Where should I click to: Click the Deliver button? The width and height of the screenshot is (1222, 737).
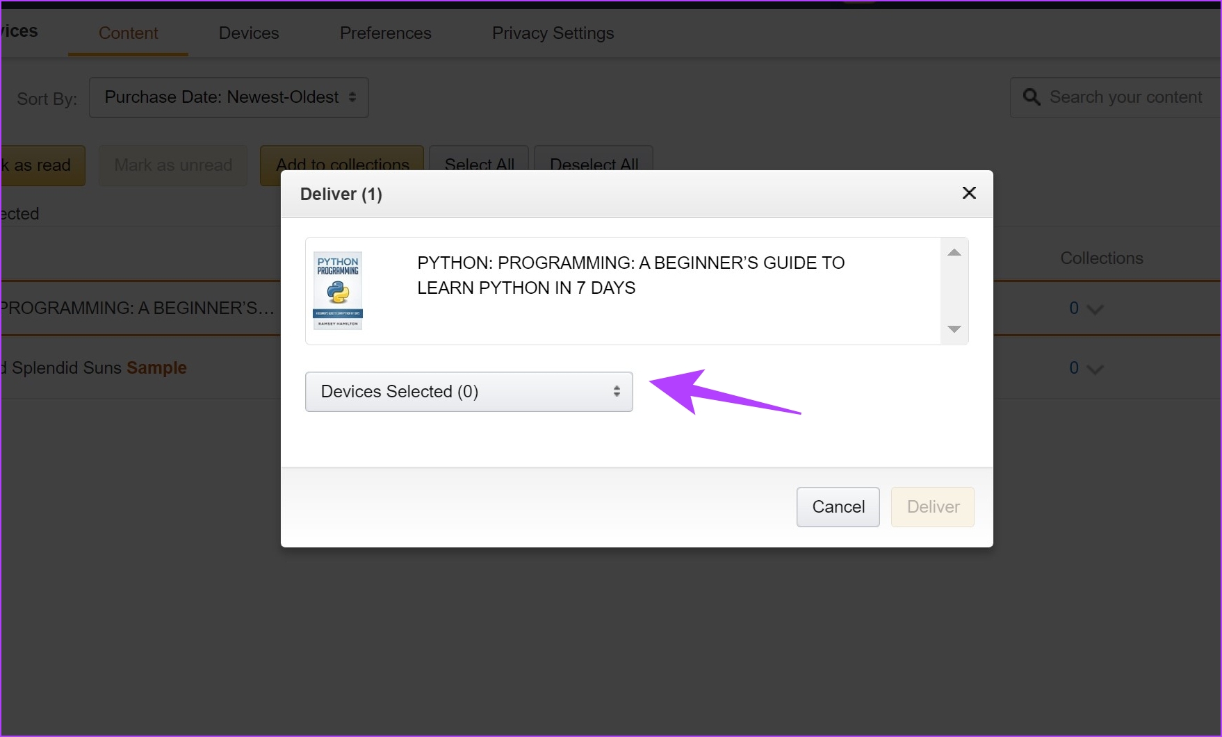932,507
